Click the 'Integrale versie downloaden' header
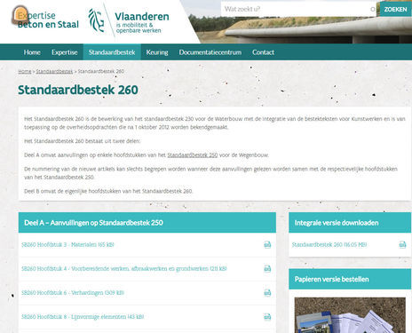Viewport: 412px width, 333px height. click(x=350, y=223)
